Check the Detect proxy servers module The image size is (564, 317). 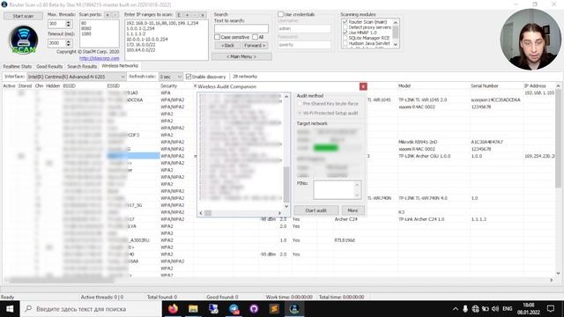345,27
